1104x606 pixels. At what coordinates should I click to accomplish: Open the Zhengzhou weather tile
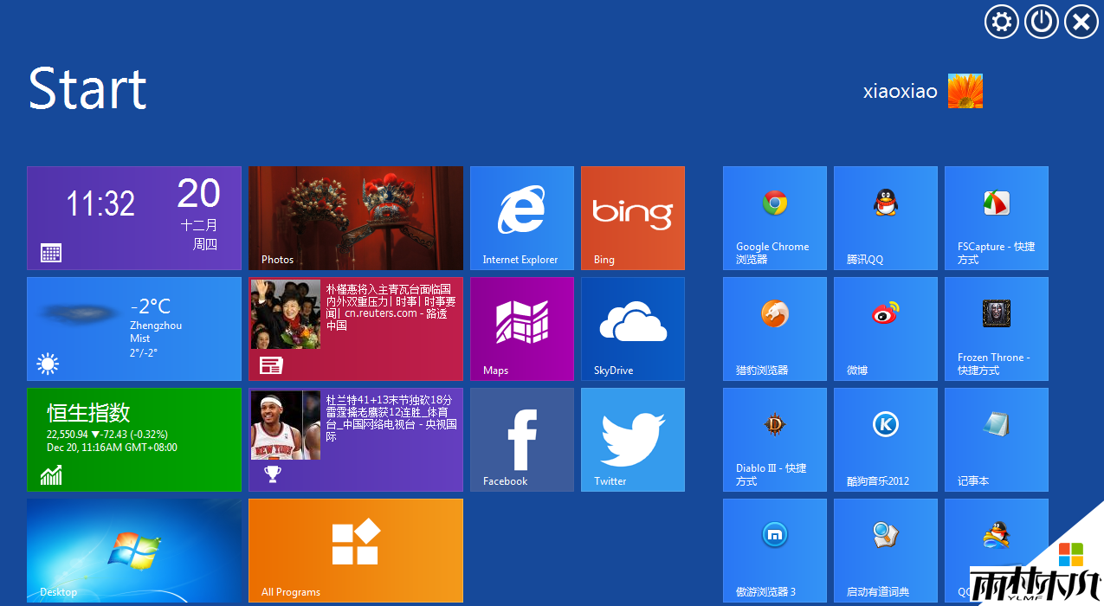[x=134, y=329]
